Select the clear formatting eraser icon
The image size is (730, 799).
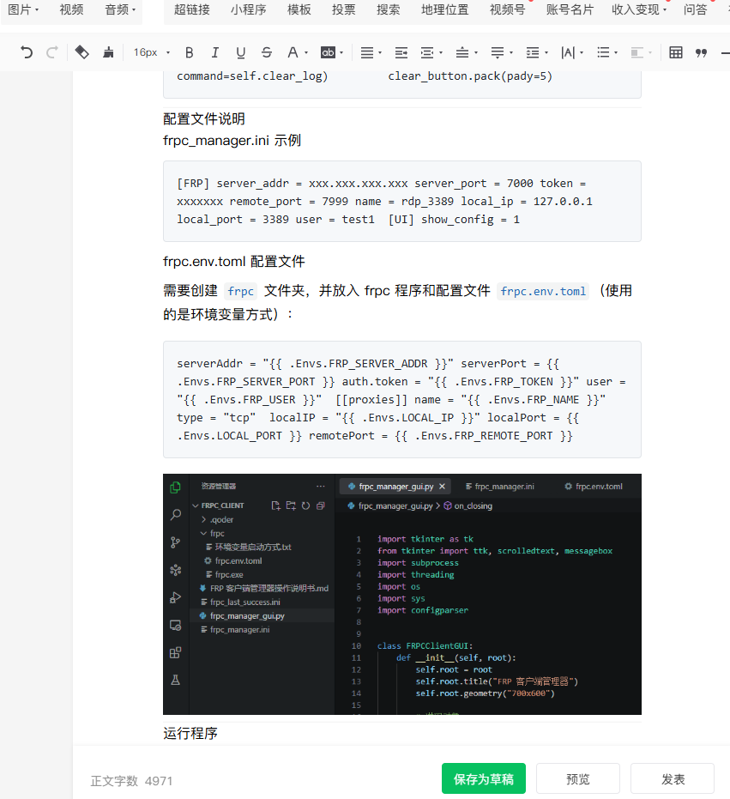(x=81, y=52)
